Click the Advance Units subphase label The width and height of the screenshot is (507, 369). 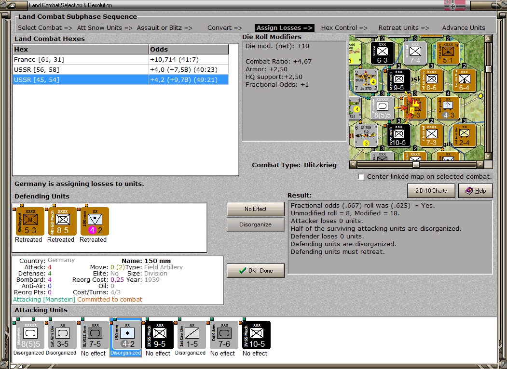pos(464,28)
